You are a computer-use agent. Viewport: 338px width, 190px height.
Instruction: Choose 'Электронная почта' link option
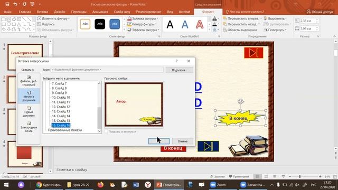coord(29,127)
